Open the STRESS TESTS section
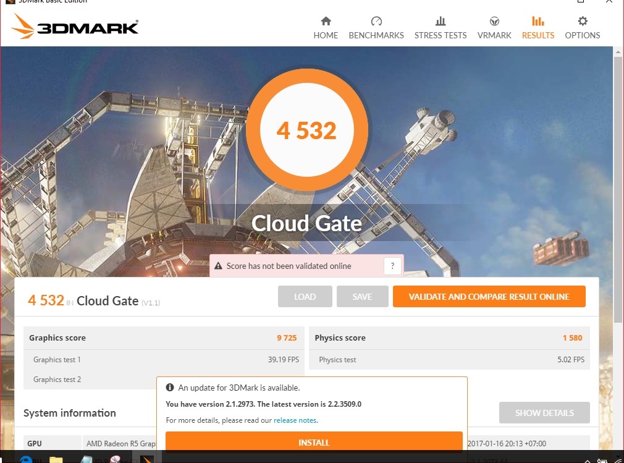The width and height of the screenshot is (624, 463). (440, 28)
